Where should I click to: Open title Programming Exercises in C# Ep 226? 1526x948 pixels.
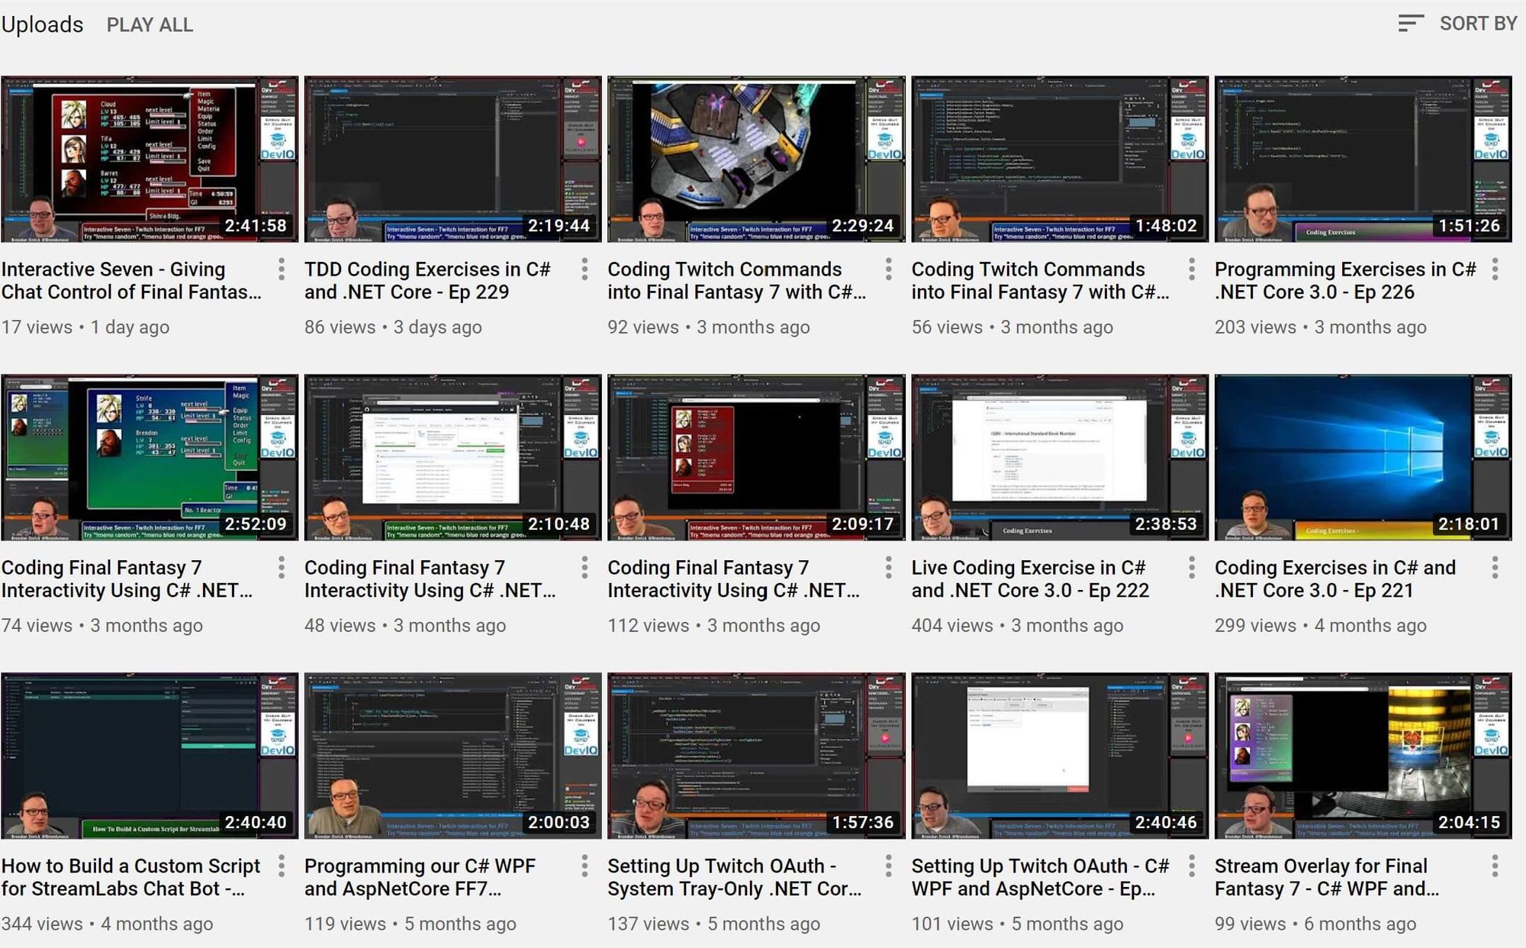tap(1345, 280)
